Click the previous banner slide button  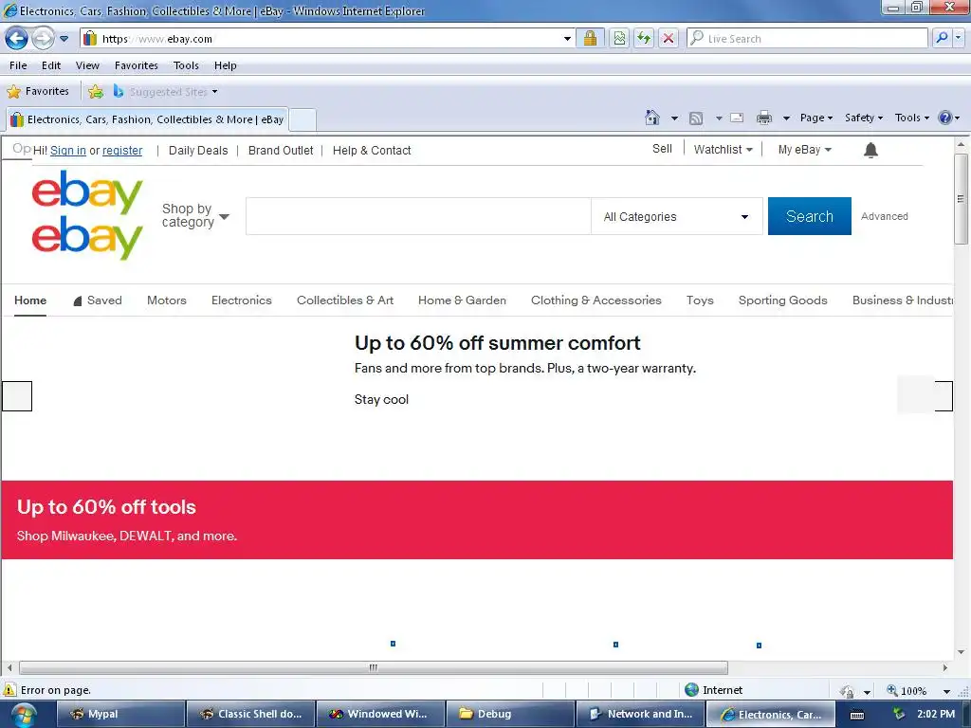17,396
